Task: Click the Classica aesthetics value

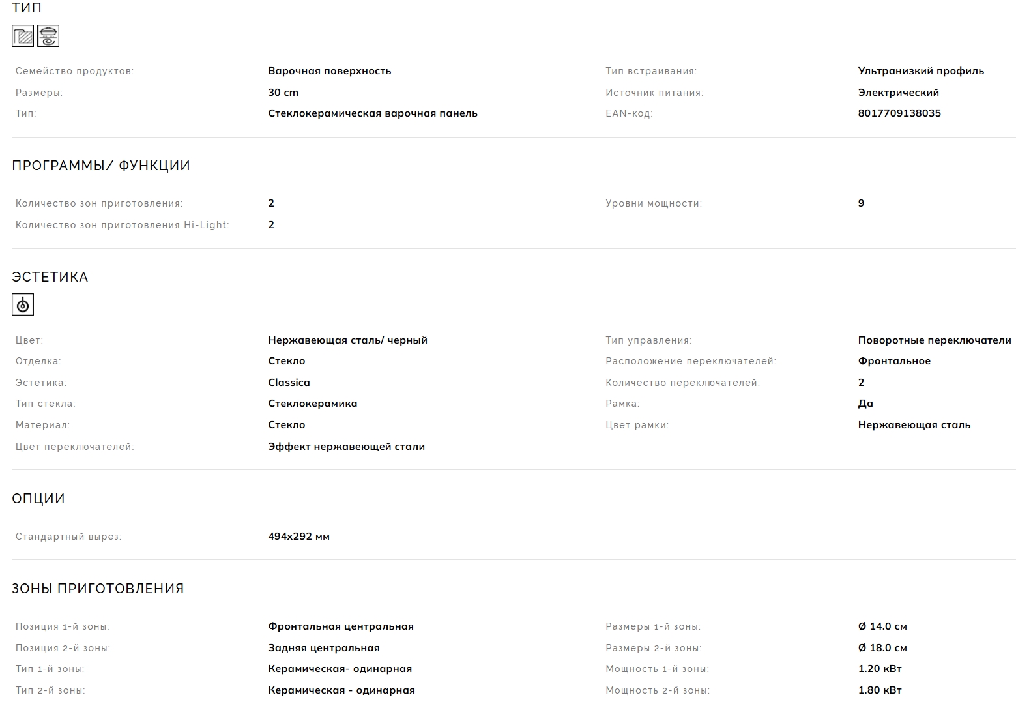Action: coord(289,383)
